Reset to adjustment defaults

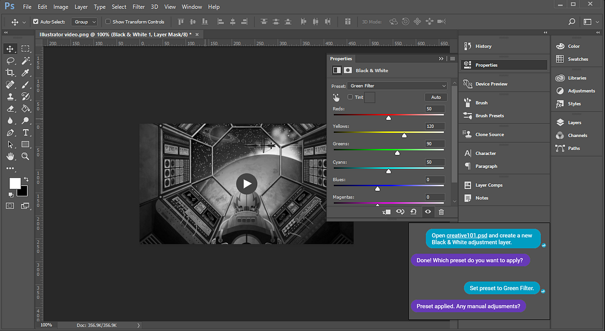pos(414,212)
